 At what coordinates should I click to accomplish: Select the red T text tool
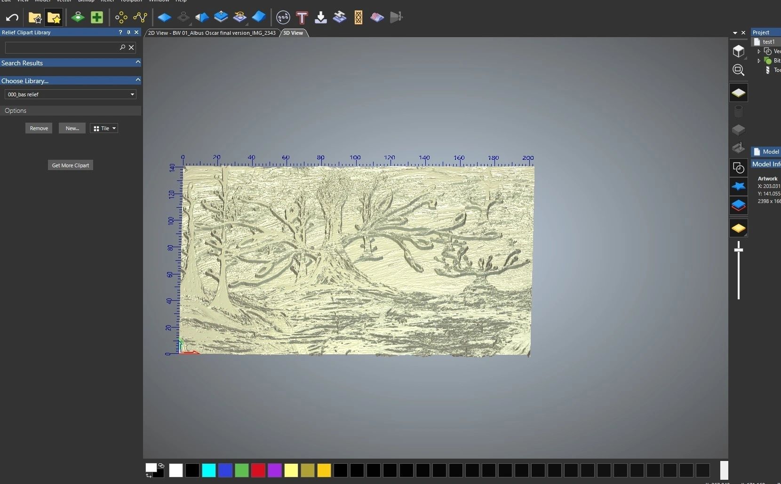[x=302, y=18]
